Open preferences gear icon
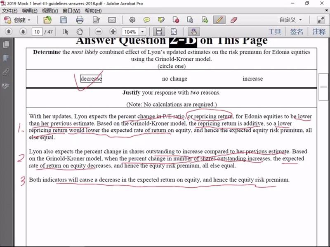 click(132, 20)
